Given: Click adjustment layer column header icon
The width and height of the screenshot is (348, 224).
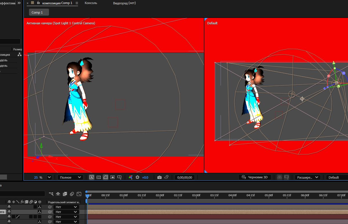Looking at the screenshot, I should tap(35, 202).
